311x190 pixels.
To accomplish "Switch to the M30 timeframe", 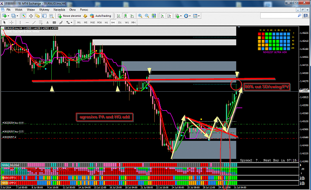I will [x=100, y=22].
